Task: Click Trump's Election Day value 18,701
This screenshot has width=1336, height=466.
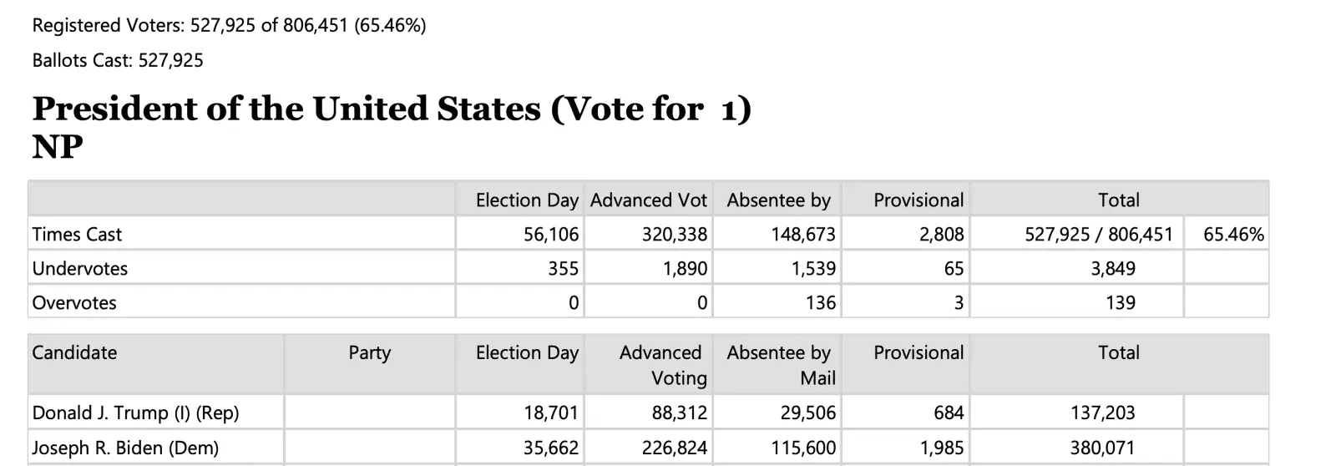Action: (x=550, y=413)
